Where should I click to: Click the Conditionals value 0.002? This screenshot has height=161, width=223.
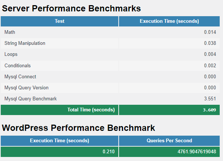click(210, 66)
